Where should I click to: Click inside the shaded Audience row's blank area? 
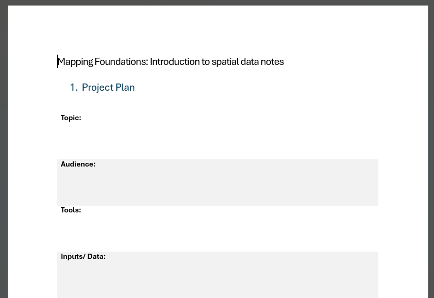pyautogui.click(x=216, y=186)
